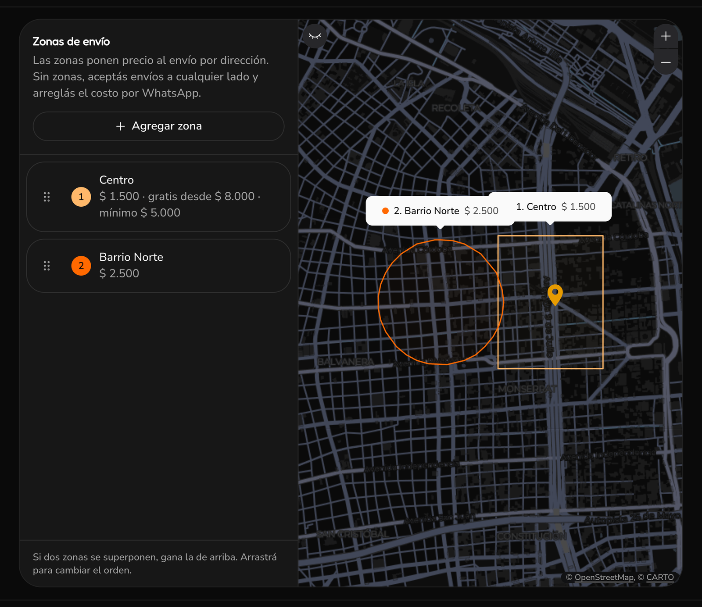Click the 'mínimo $ 5.000' text
This screenshot has width=702, height=607.
tap(140, 213)
